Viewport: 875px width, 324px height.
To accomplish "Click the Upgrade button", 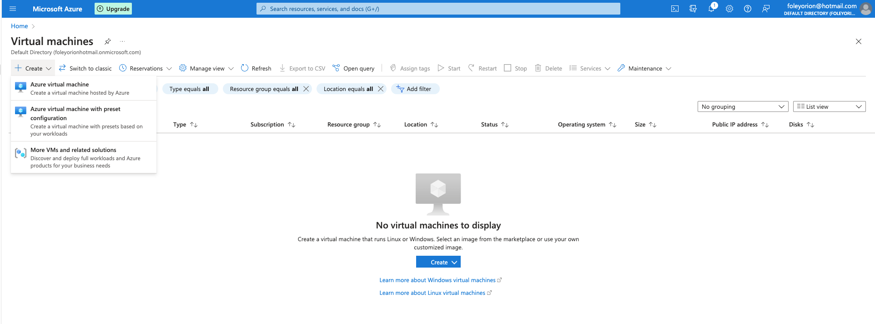I will [x=113, y=9].
